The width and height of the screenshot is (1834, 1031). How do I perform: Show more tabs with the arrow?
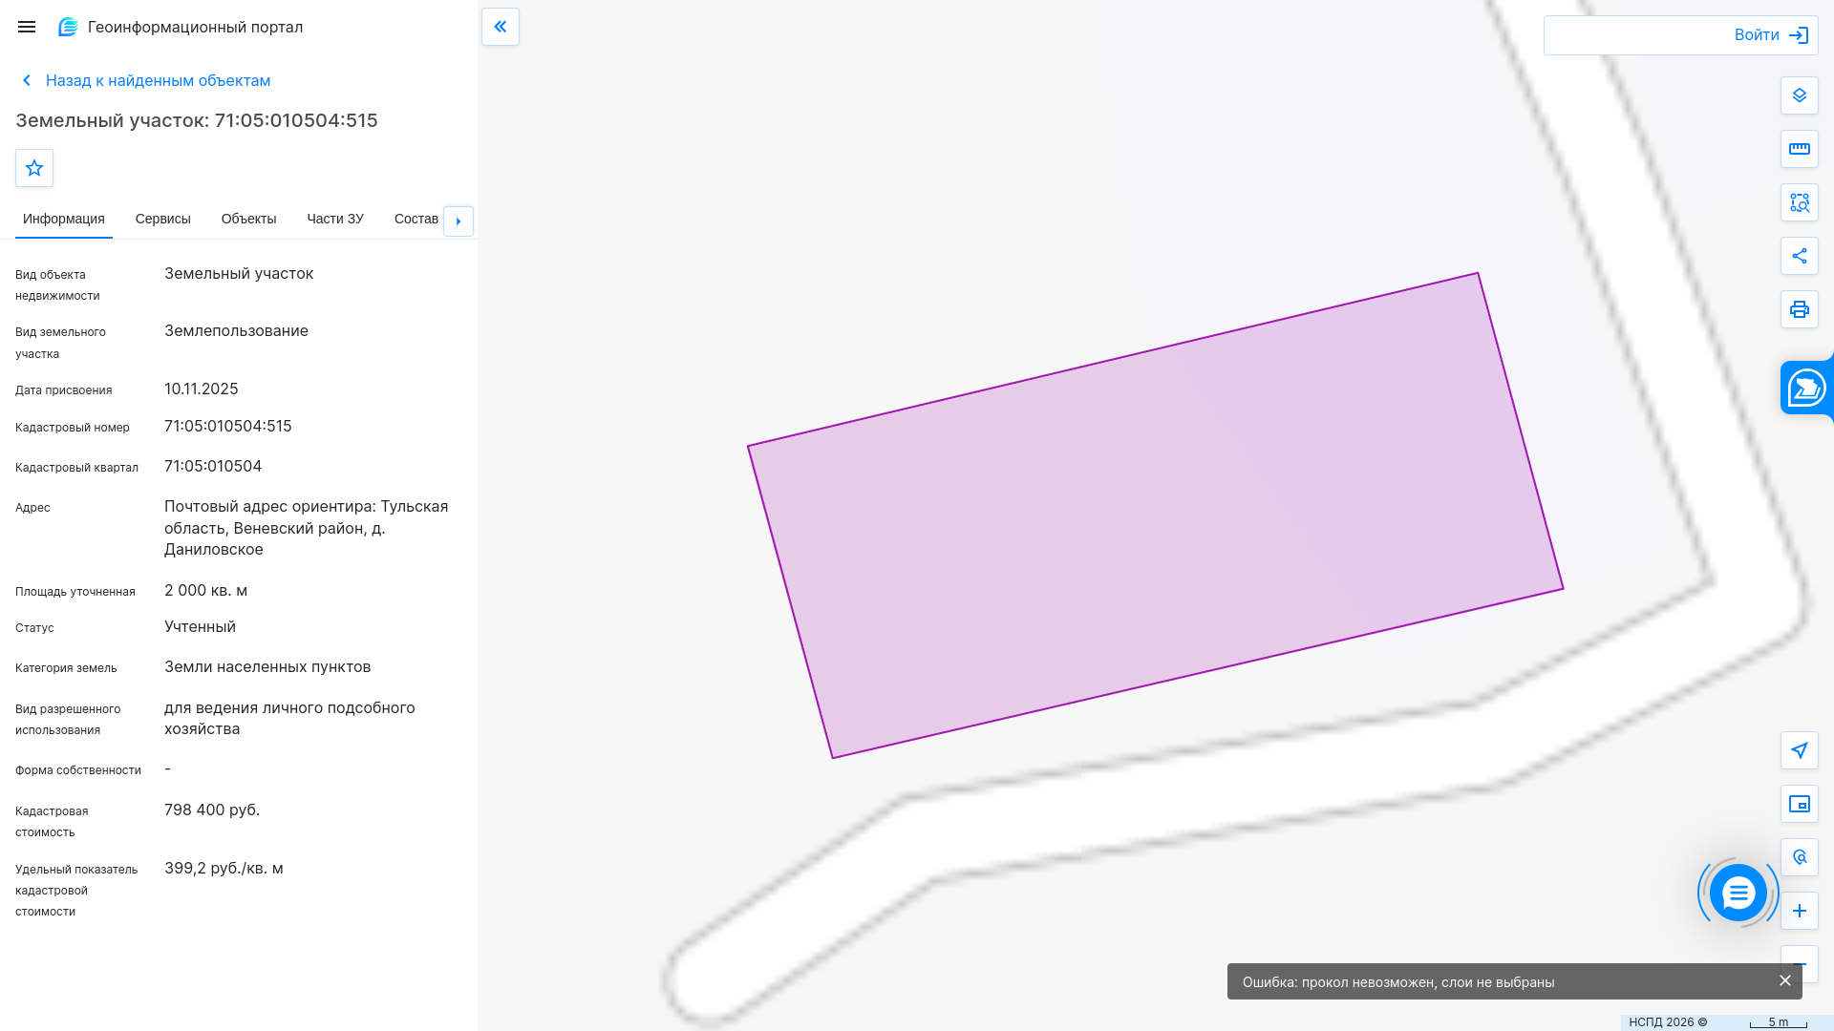[x=458, y=221]
